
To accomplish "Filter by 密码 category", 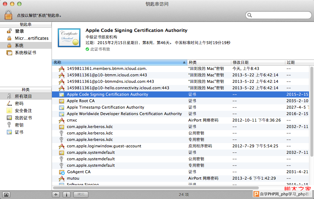I will (x=26, y=104).
